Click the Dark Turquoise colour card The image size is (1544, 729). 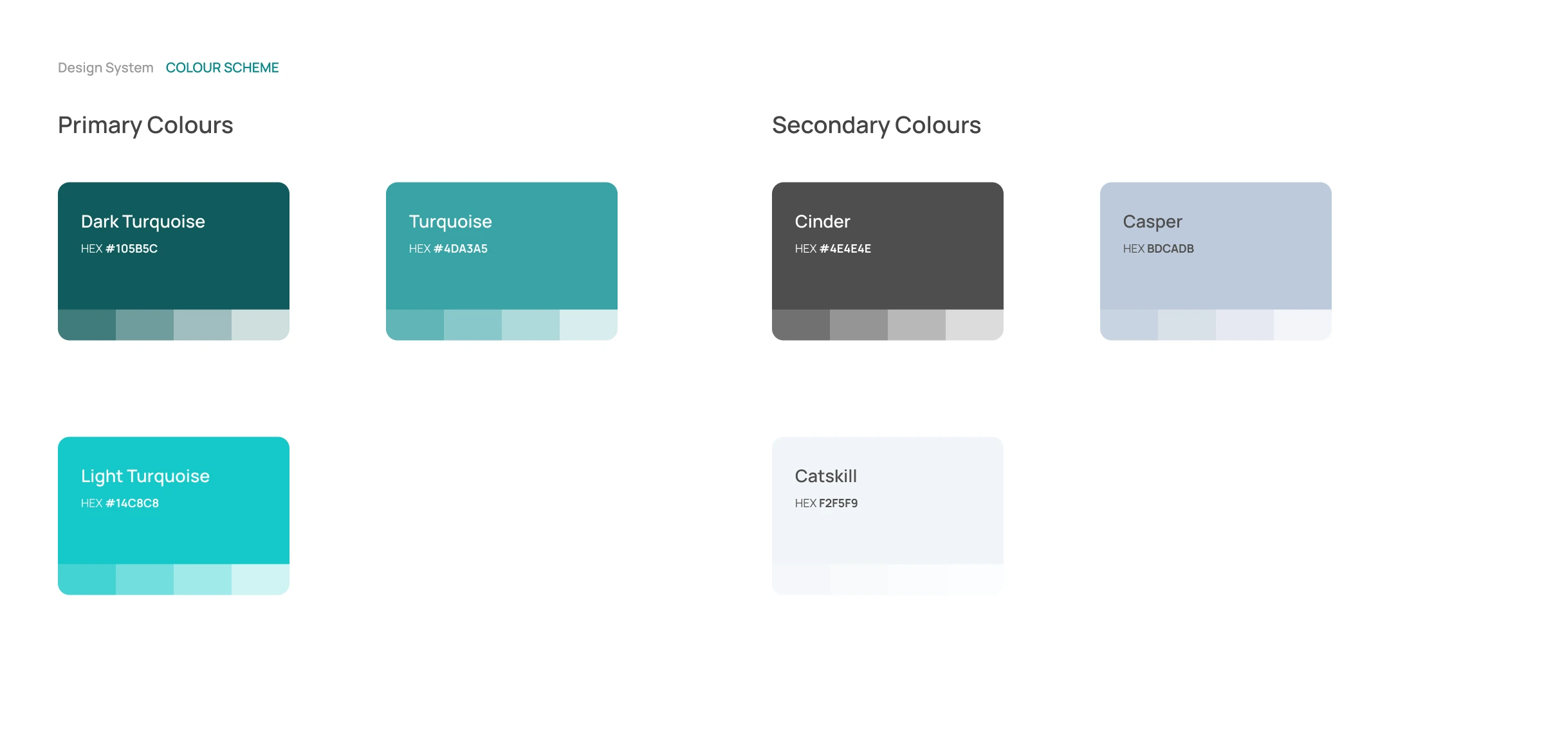click(x=174, y=270)
